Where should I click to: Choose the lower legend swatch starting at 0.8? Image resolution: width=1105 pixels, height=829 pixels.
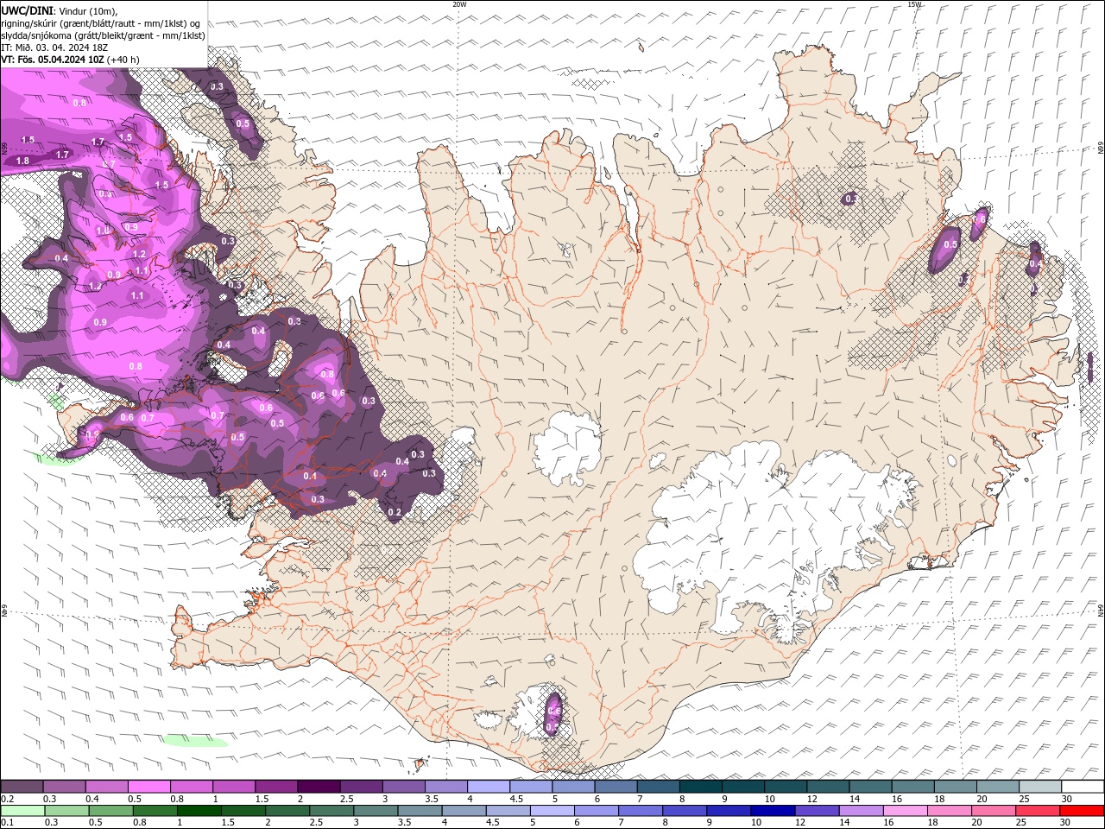(155, 810)
